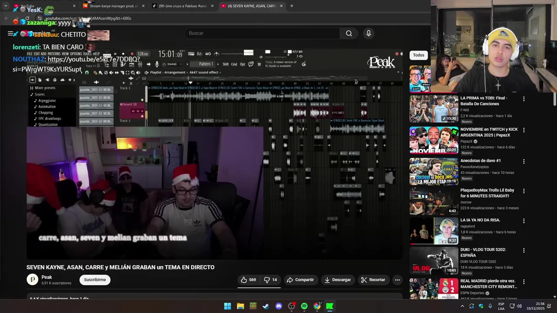The width and height of the screenshot is (557, 313).
Task: Open options menu for Anecdotas de davo #1
Action: (x=524, y=161)
